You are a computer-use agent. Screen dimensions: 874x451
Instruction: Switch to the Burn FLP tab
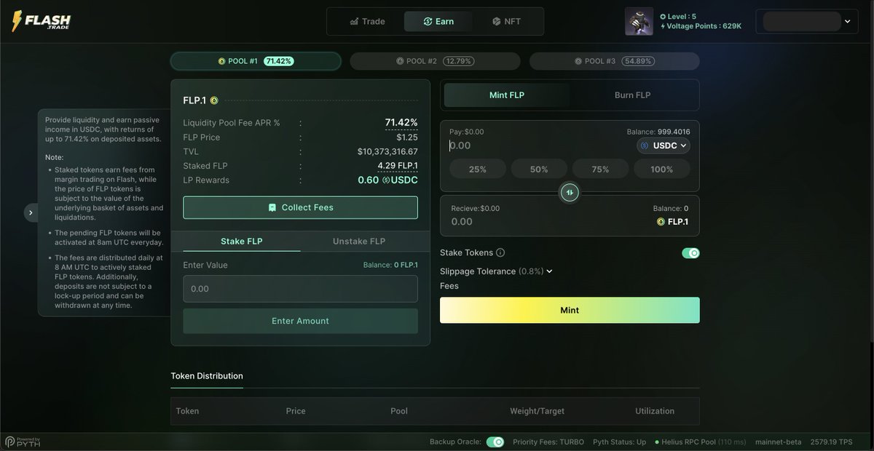pos(632,95)
